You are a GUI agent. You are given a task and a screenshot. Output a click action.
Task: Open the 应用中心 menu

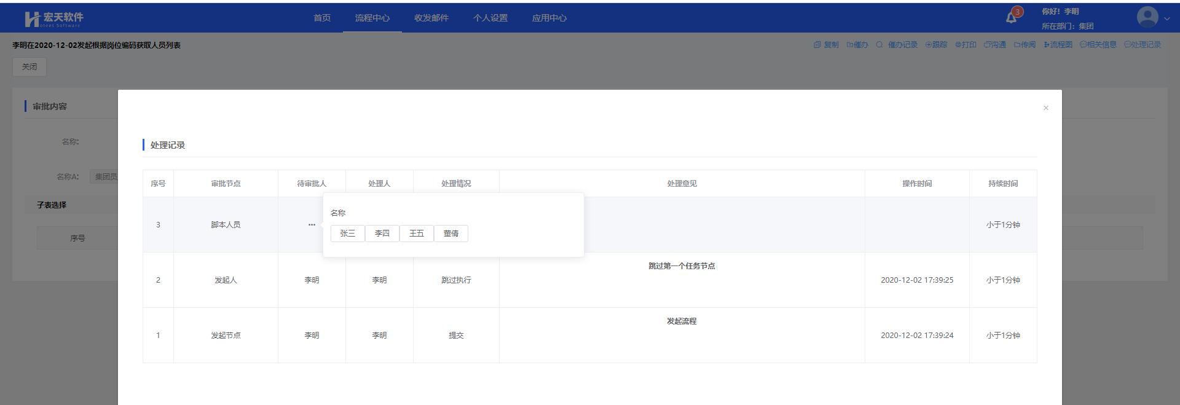[549, 18]
